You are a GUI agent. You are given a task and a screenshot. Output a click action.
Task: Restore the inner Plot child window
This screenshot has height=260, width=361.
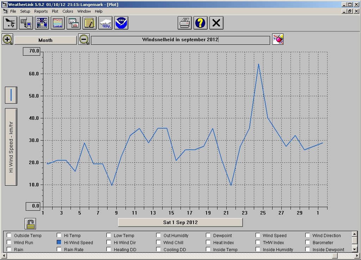pyautogui.click(x=350, y=11)
